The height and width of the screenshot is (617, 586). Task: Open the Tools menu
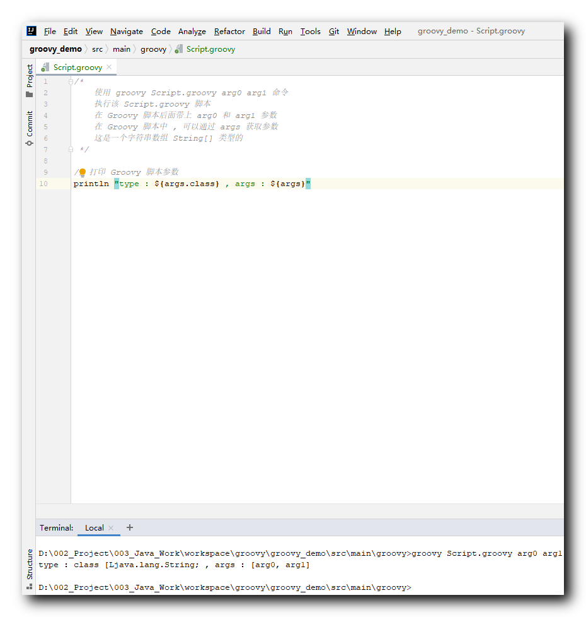311,32
